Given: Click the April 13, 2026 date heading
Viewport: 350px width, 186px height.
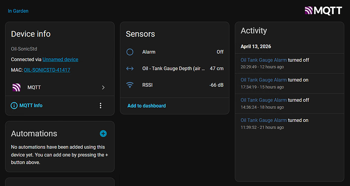Looking at the screenshot, I should [256, 46].
